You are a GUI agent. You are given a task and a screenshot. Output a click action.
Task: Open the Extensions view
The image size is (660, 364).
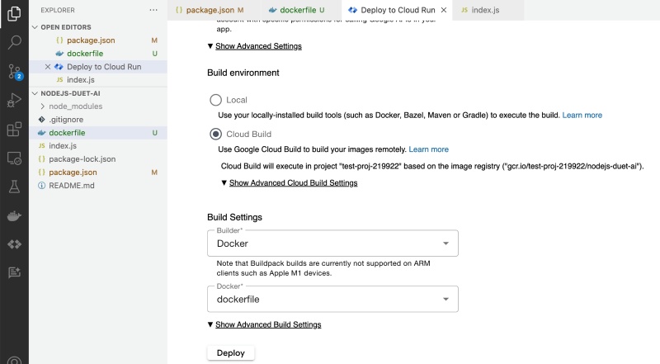(14, 130)
